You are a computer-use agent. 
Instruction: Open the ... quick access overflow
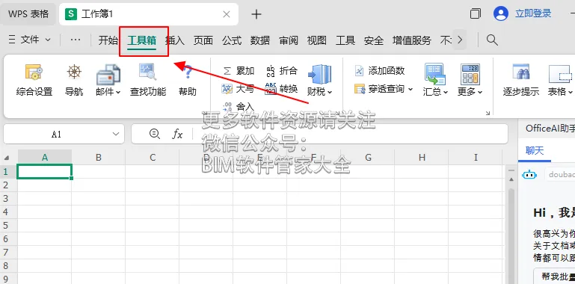click(x=76, y=40)
